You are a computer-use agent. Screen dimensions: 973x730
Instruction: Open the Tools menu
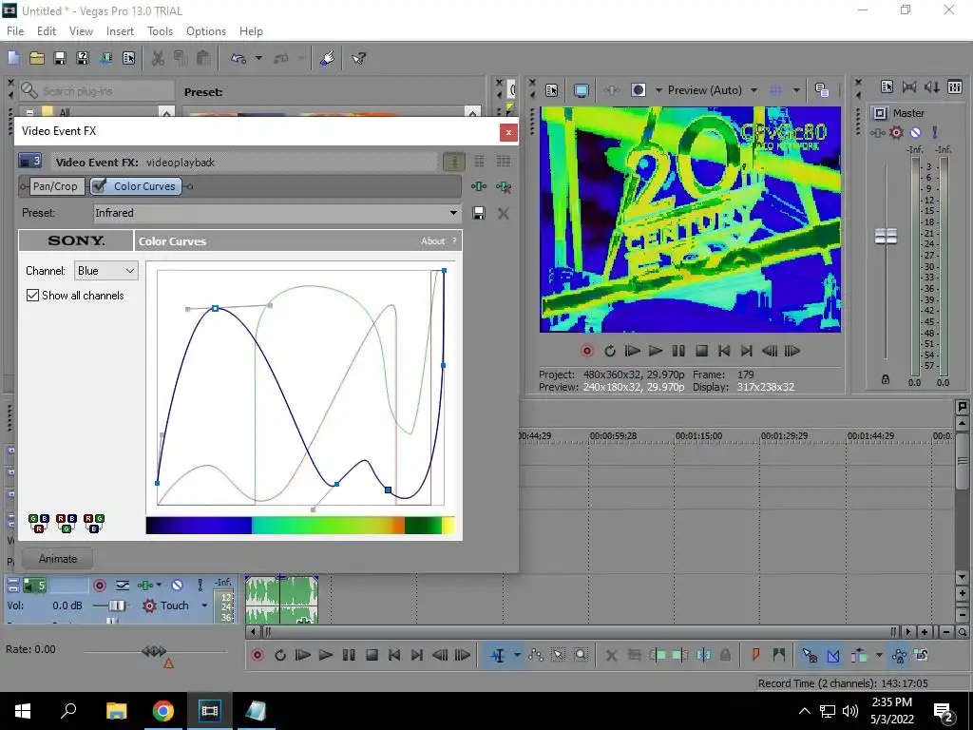(x=160, y=31)
